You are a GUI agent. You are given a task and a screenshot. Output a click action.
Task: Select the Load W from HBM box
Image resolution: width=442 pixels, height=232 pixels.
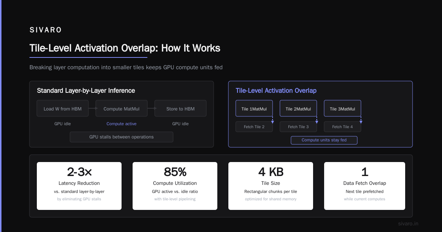(63, 109)
